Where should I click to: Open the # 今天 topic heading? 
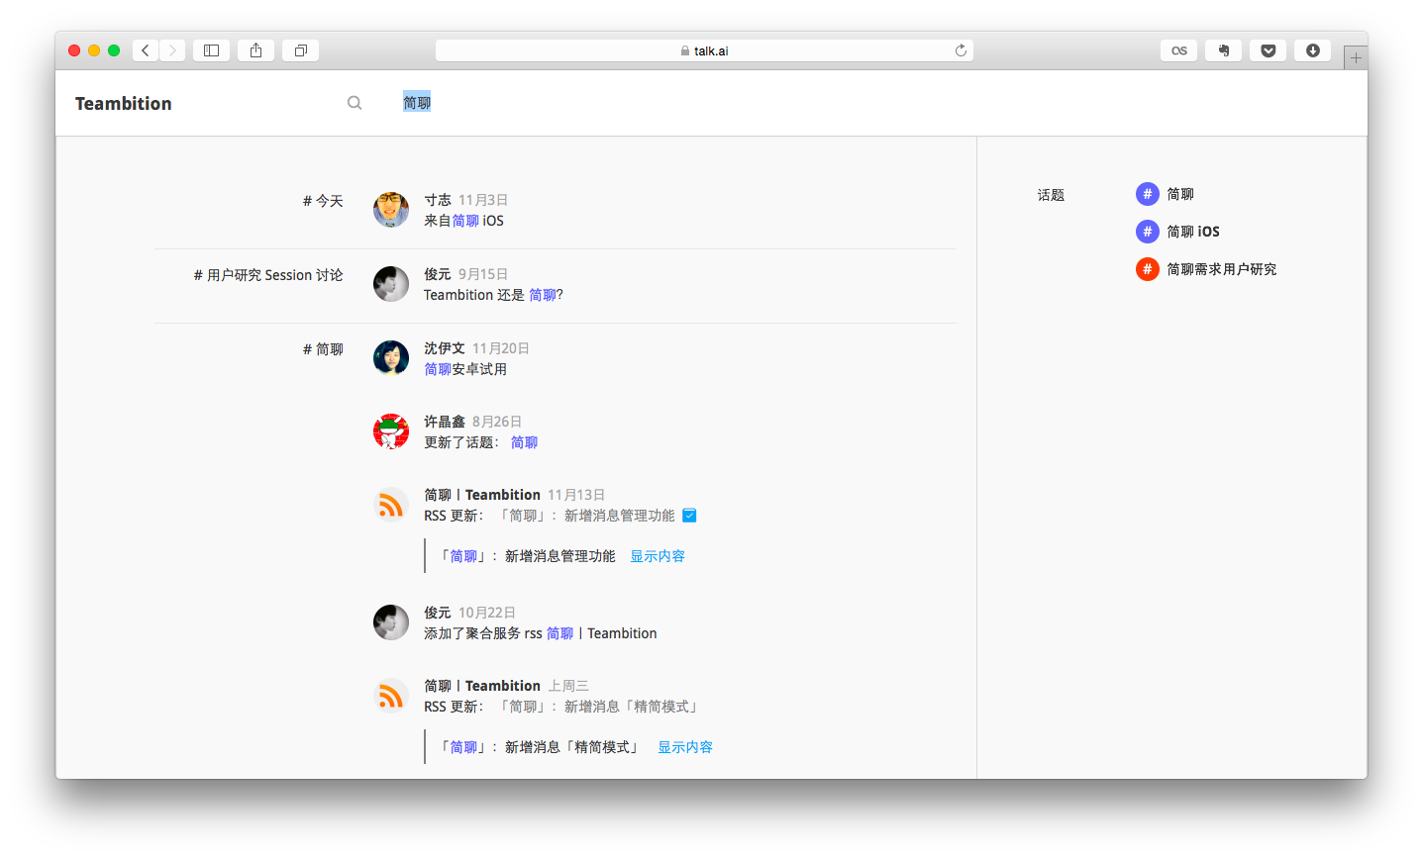pyautogui.click(x=323, y=201)
